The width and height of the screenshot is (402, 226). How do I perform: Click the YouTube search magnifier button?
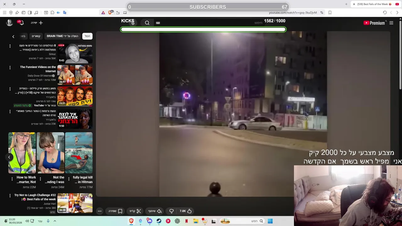[x=147, y=23]
